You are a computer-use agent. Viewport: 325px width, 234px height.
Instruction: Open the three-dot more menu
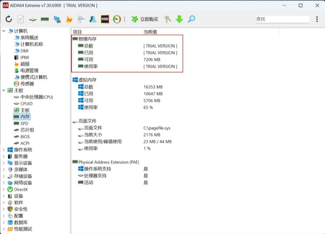click(317, 19)
